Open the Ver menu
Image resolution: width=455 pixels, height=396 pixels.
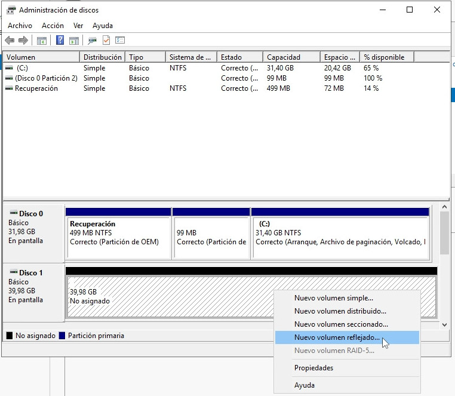pos(78,26)
